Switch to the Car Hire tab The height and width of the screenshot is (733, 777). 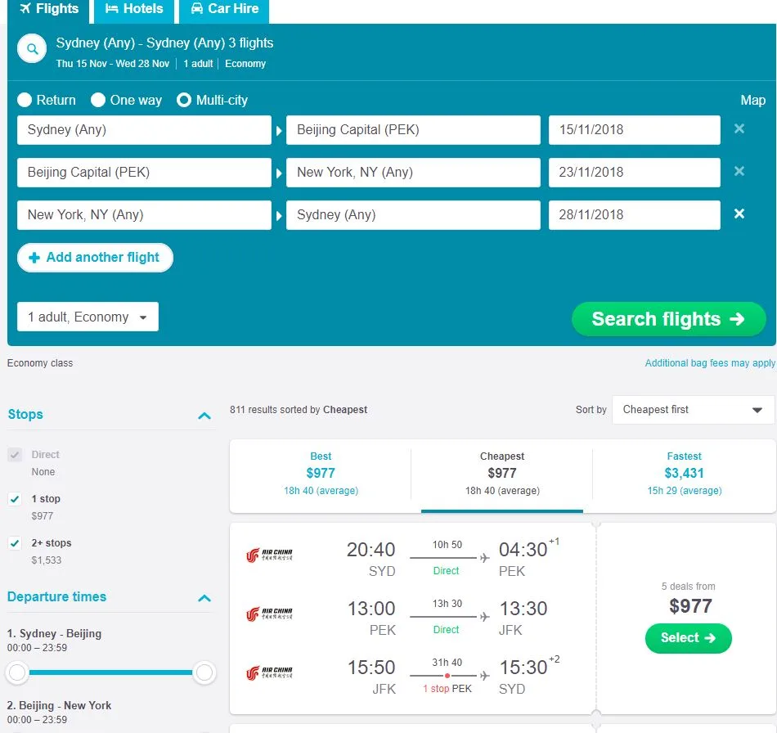pyautogui.click(x=223, y=9)
